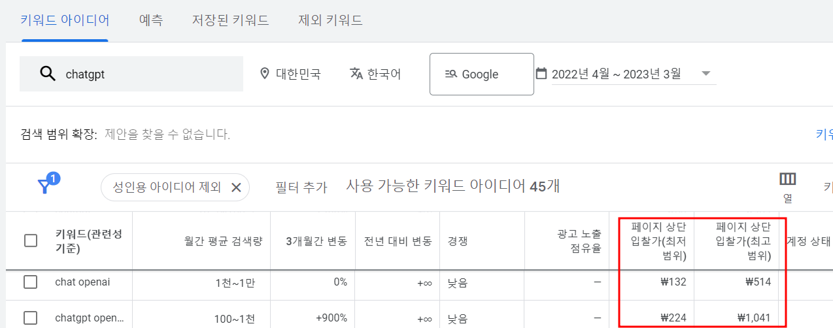Select the chatgpt open… keyword text
This screenshot has width=833, height=328.
(90, 318)
